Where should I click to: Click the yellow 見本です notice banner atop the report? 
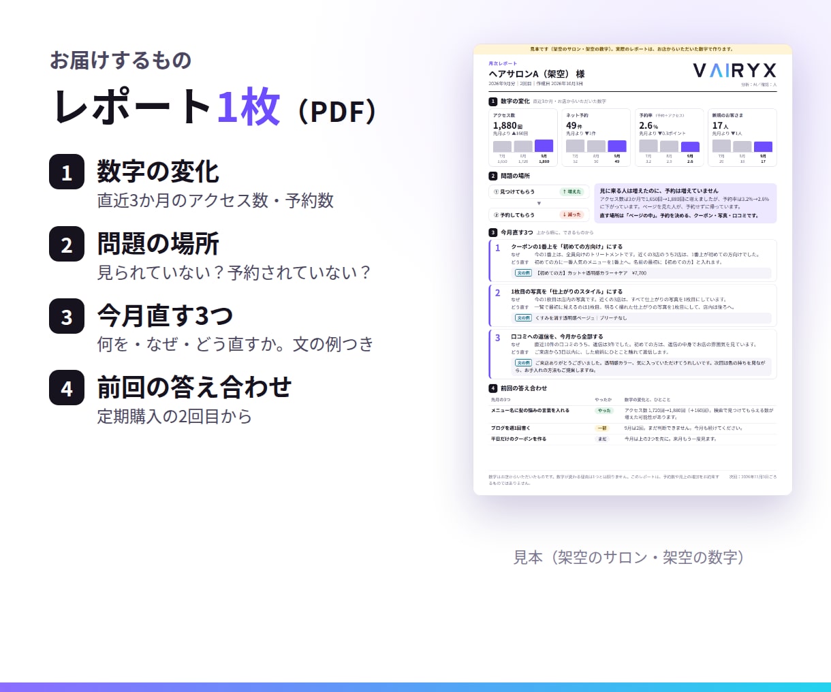coord(633,49)
